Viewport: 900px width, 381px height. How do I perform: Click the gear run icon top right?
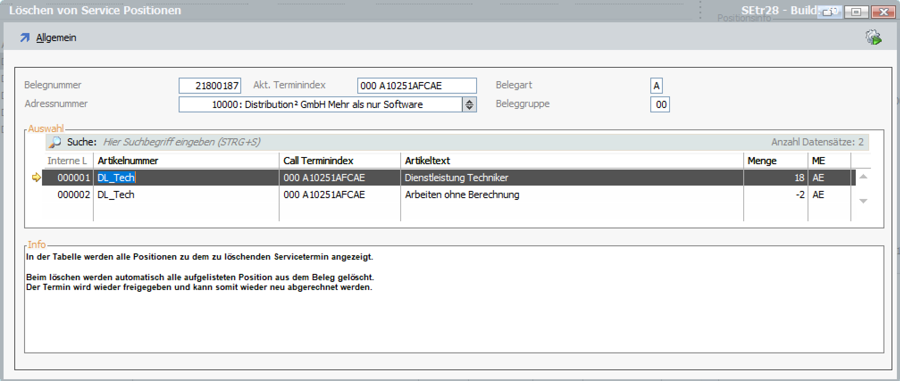(x=873, y=37)
